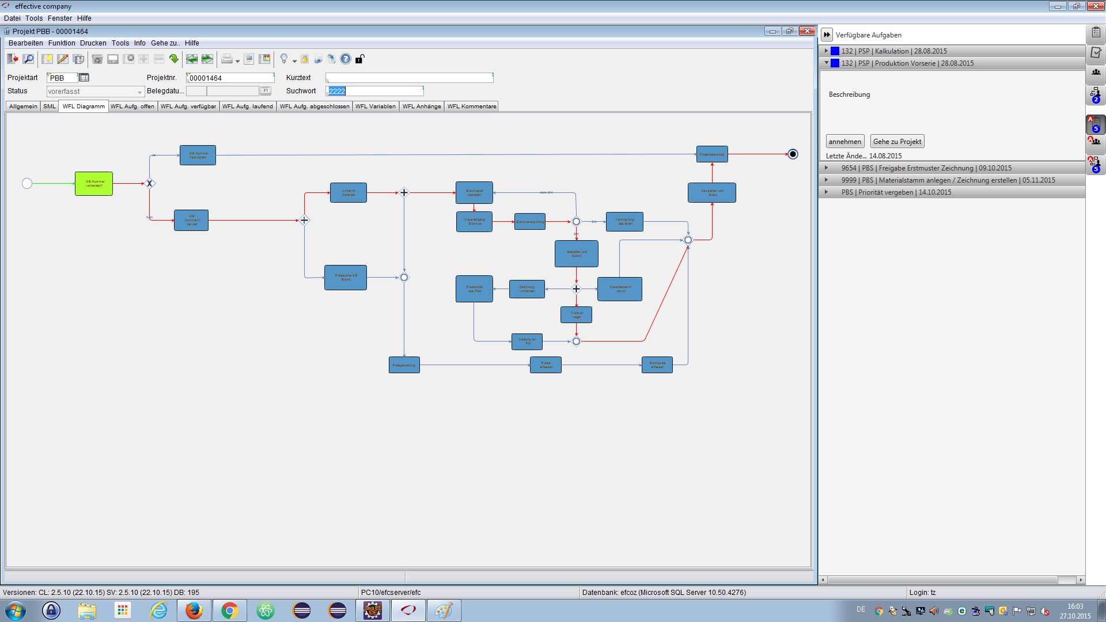1106x622 pixels.
Task: Click the yellow padlock icon
Action: point(305,59)
